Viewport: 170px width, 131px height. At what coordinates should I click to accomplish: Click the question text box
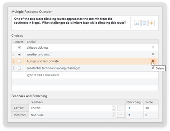pyautogui.click(x=71, y=23)
